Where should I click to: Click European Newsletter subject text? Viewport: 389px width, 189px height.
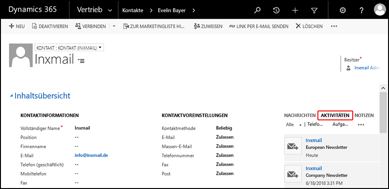[326, 147]
